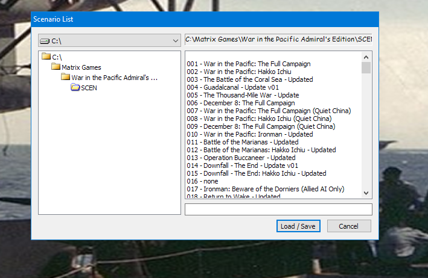Click the War in the Pacific Admiral's folder icon
The image size is (428, 278).
[66, 76]
